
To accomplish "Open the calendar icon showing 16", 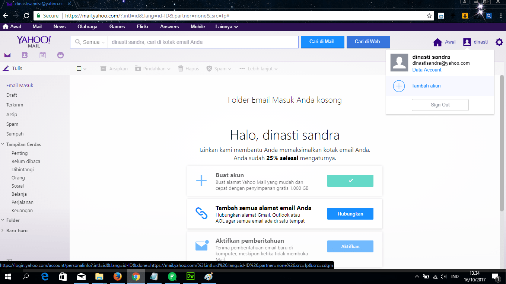I will tap(43, 55).
